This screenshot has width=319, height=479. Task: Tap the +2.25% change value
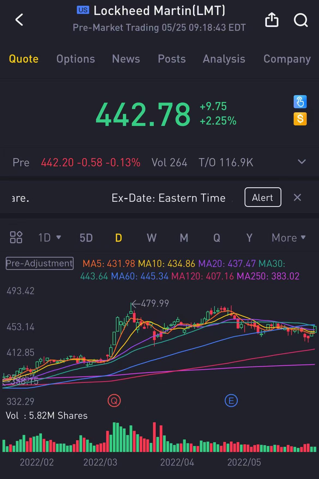[x=218, y=121]
